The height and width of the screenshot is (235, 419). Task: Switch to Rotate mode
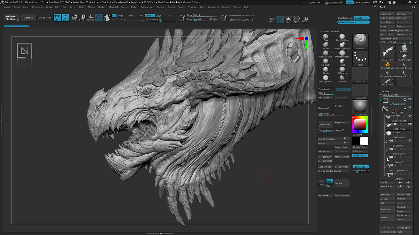[x=90, y=18]
